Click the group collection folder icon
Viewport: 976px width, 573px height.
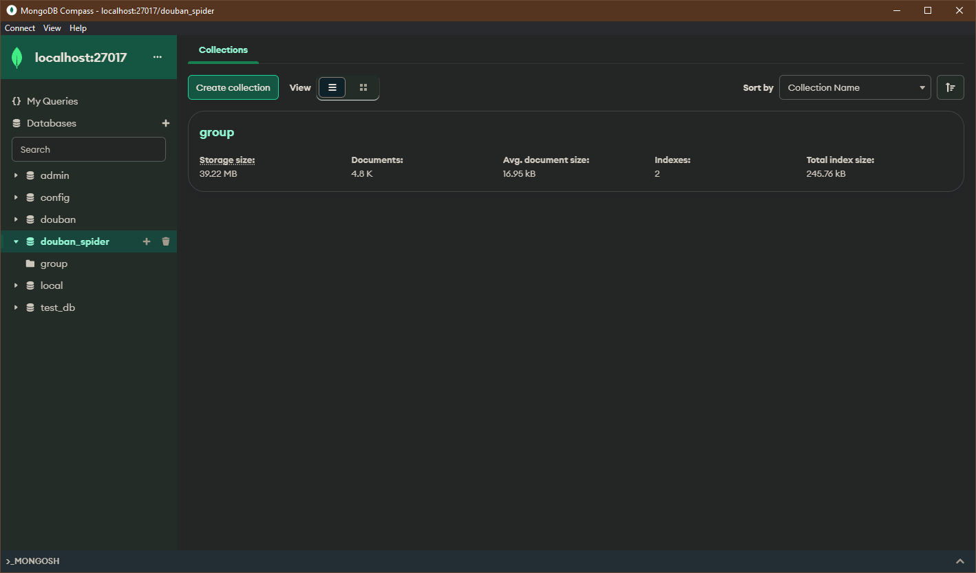coord(30,263)
